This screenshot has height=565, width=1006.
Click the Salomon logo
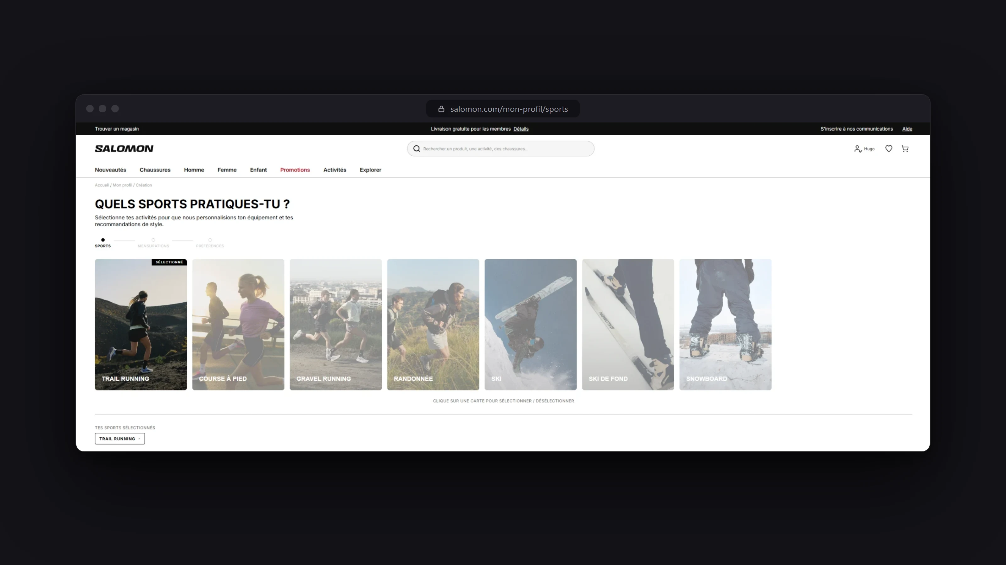pos(124,148)
